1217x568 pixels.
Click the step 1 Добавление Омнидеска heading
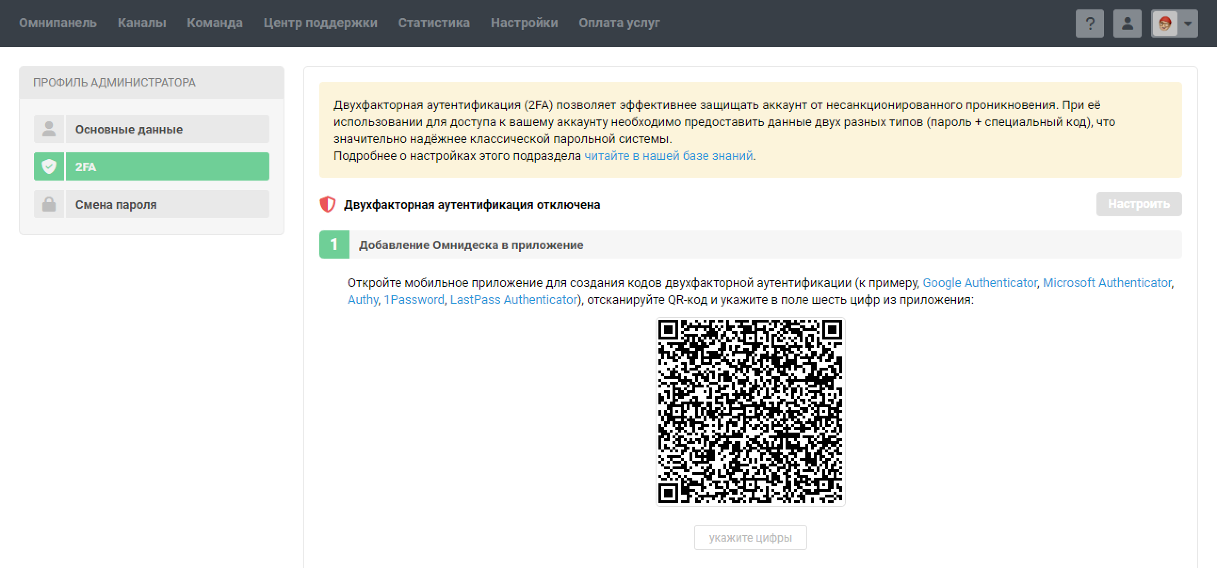750,245
